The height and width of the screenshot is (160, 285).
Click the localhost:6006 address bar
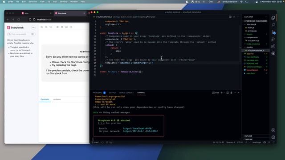coord(58,20)
